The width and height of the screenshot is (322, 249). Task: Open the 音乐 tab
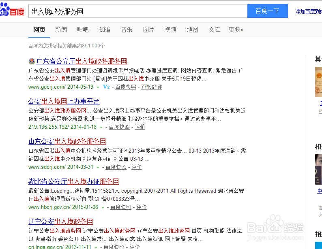[x=127, y=30]
